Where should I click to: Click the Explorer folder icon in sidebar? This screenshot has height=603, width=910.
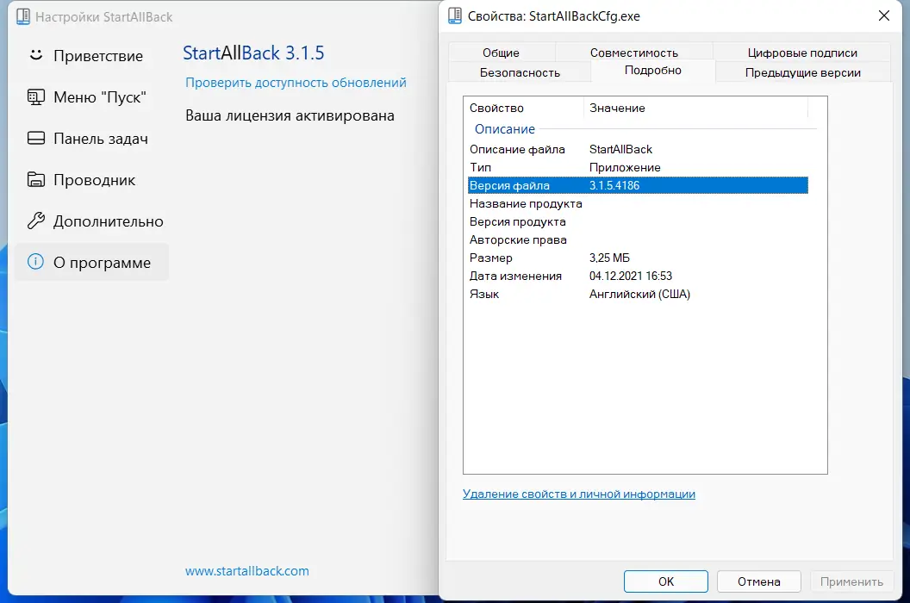tap(36, 179)
